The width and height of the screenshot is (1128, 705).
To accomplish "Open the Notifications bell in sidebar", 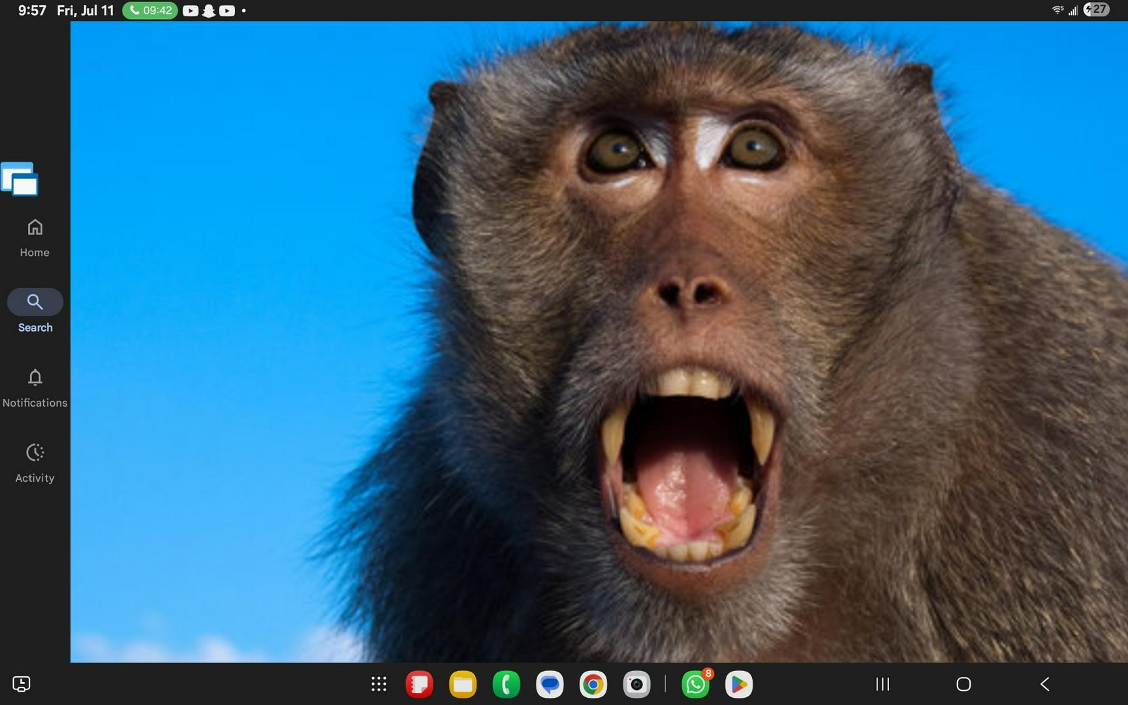I will point(35,388).
